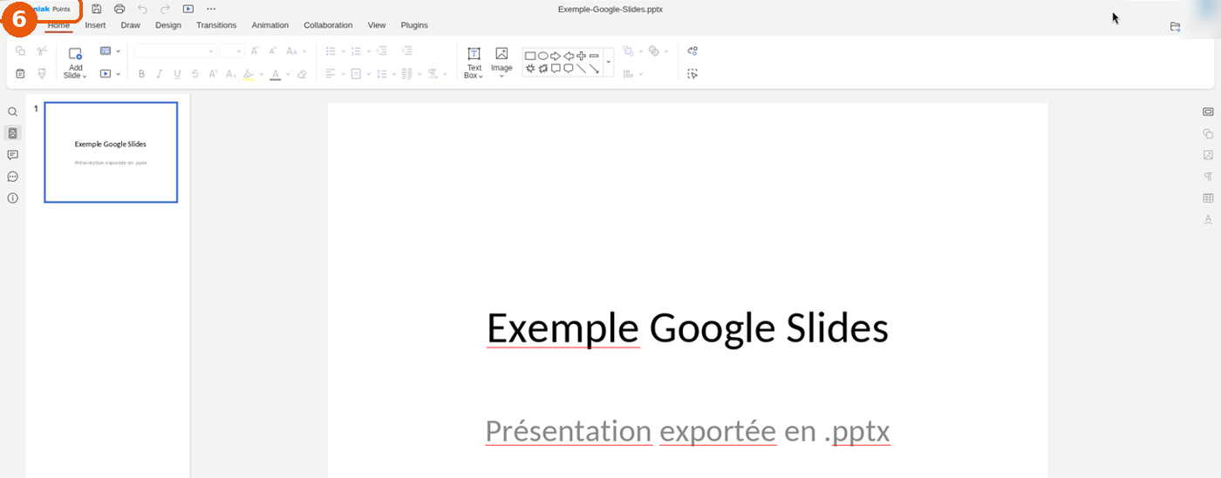This screenshot has width=1221, height=478.
Task: Click the Add Slide icon
Action: tap(75, 53)
